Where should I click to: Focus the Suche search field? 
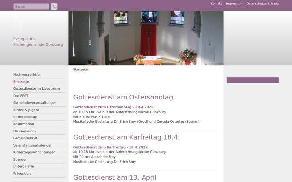click(x=31, y=6)
